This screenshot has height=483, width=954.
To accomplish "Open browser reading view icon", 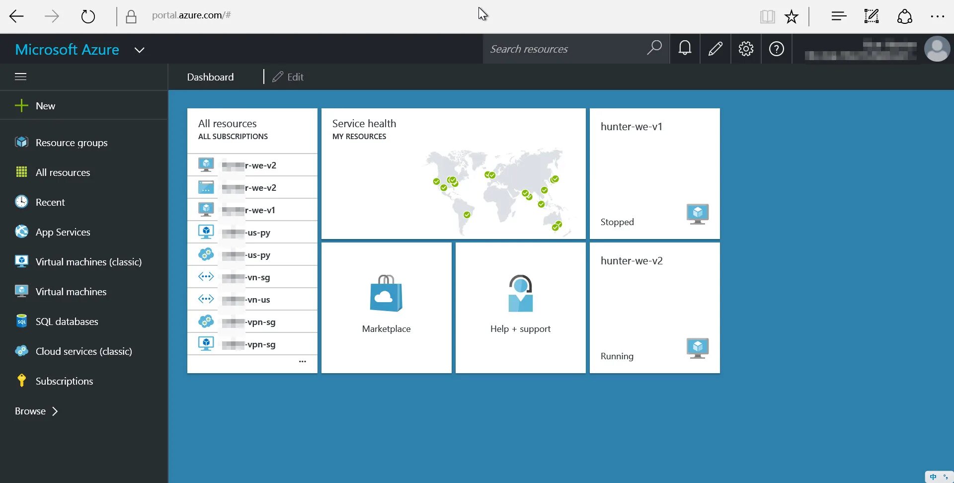I will coord(767,16).
